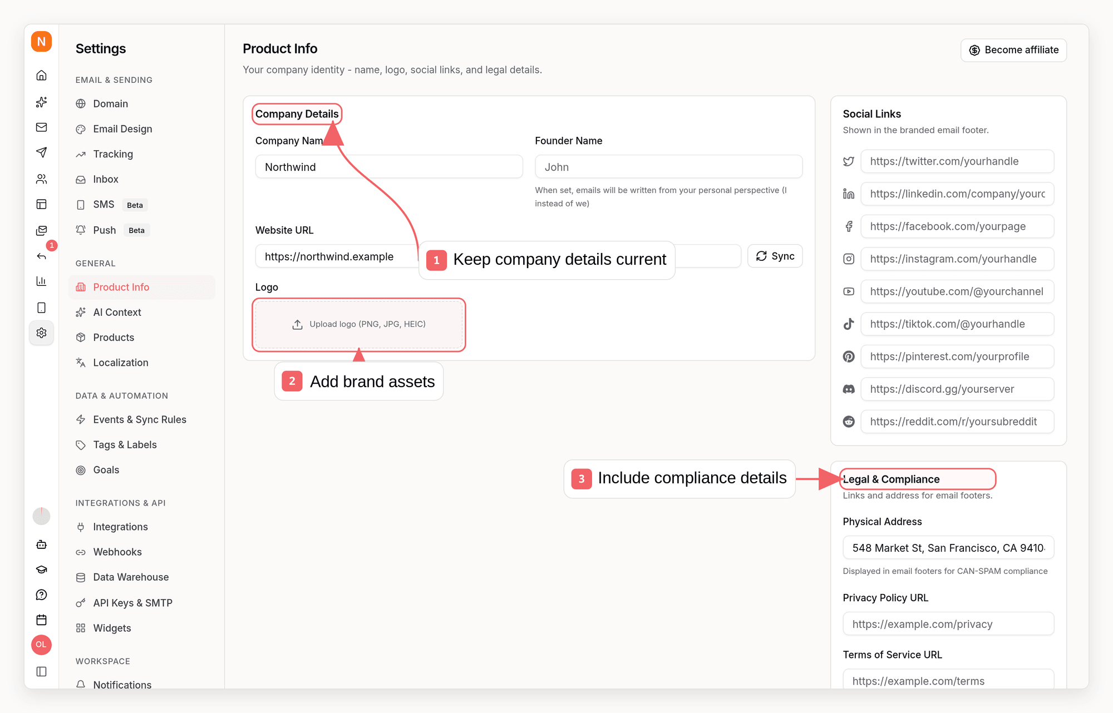The height and width of the screenshot is (713, 1113).
Task: Open the contacts people icon in left rail
Action: tap(41, 179)
